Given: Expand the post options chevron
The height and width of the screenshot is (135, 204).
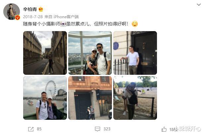Looking at the screenshot, I should click(x=199, y=5).
